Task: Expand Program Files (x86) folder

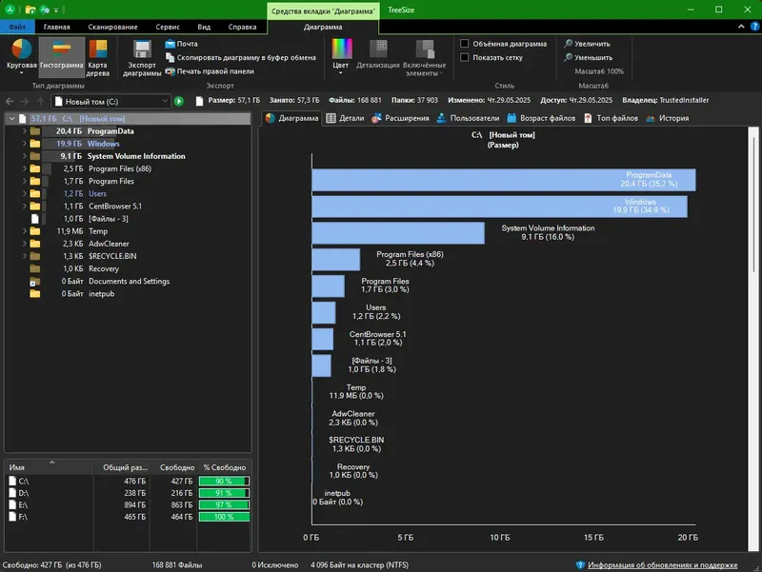Action: [x=25, y=168]
